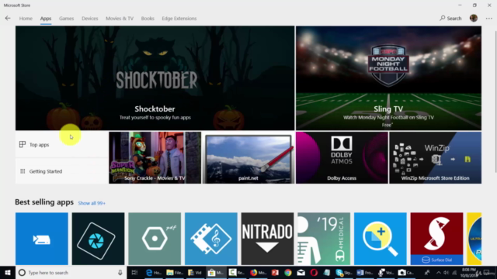Image resolution: width=497 pixels, height=279 pixels.
Task: Open the Vid folder taskbar item
Action: (x=195, y=272)
